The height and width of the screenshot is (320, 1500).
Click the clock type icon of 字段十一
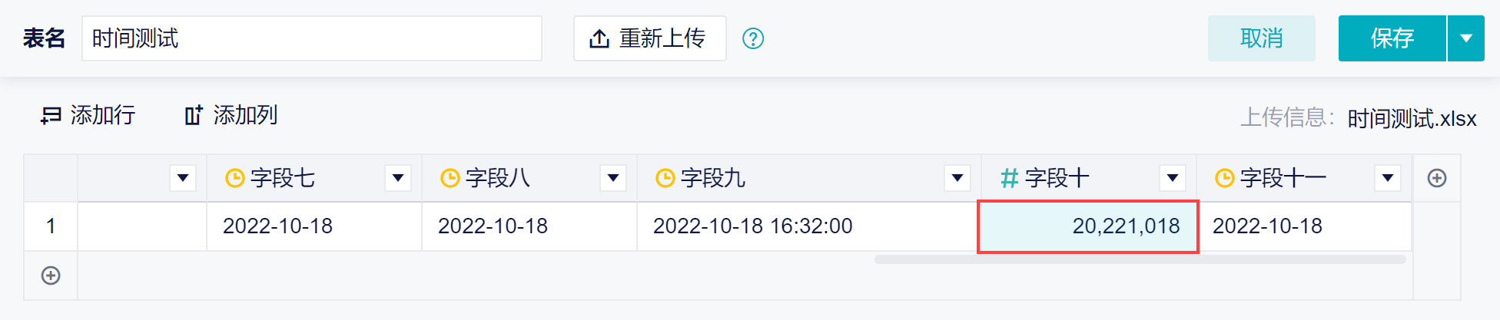[1224, 178]
